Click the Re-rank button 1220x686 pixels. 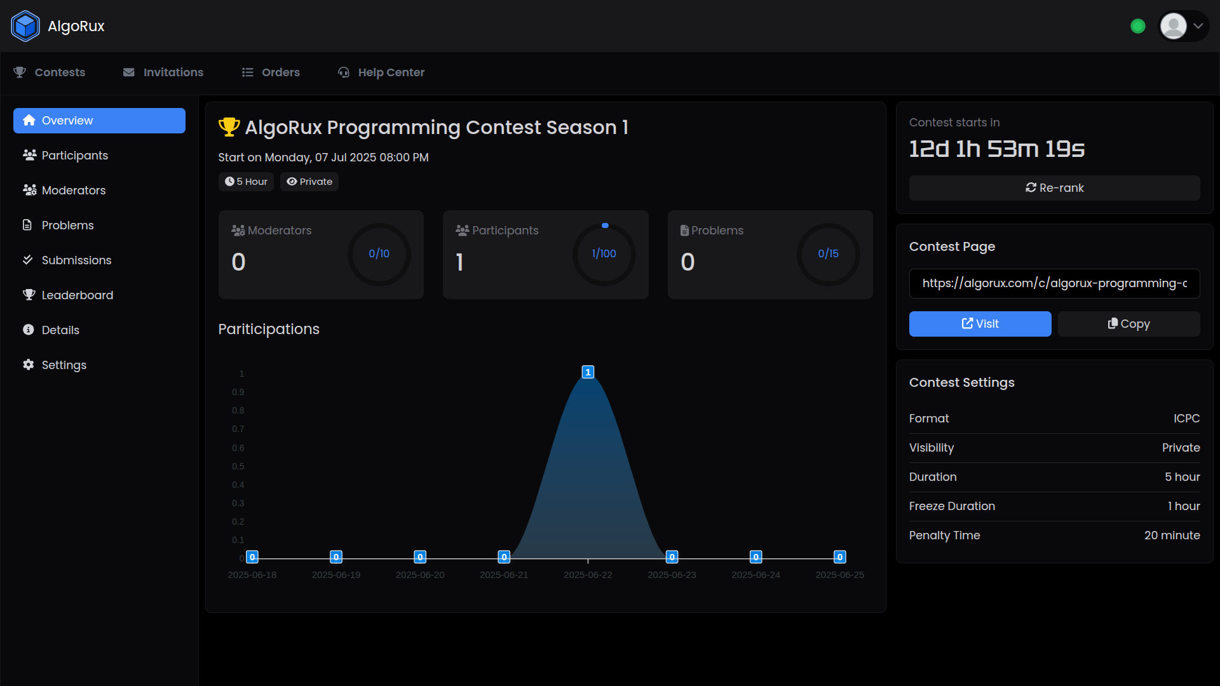click(x=1054, y=188)
